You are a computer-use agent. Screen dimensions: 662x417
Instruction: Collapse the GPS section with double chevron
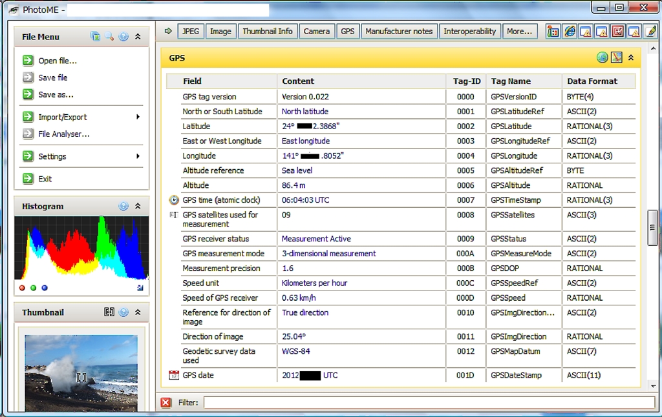(x=631, y=57)
